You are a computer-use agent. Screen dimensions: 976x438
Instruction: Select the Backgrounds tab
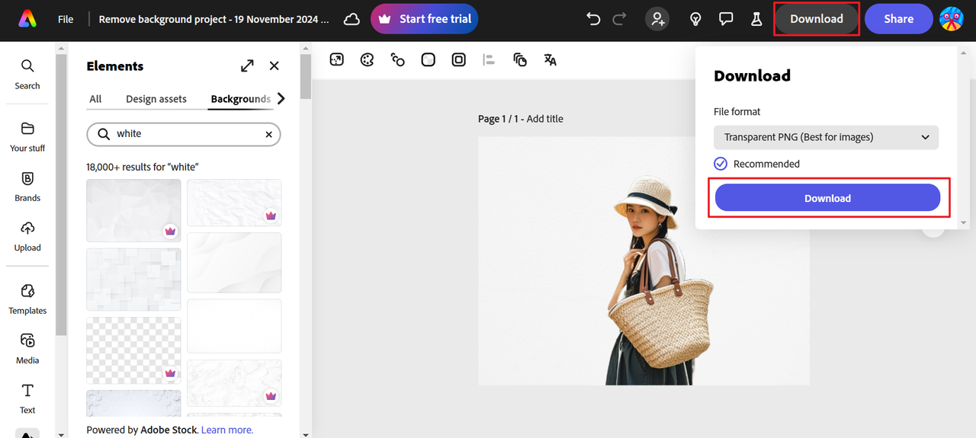(240, 99)
